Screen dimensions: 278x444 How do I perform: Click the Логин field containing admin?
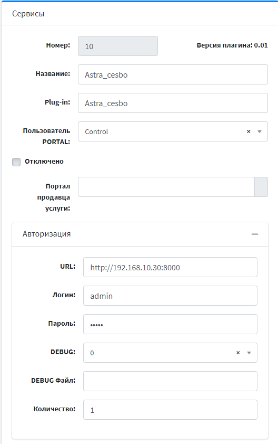click(170, 296)
